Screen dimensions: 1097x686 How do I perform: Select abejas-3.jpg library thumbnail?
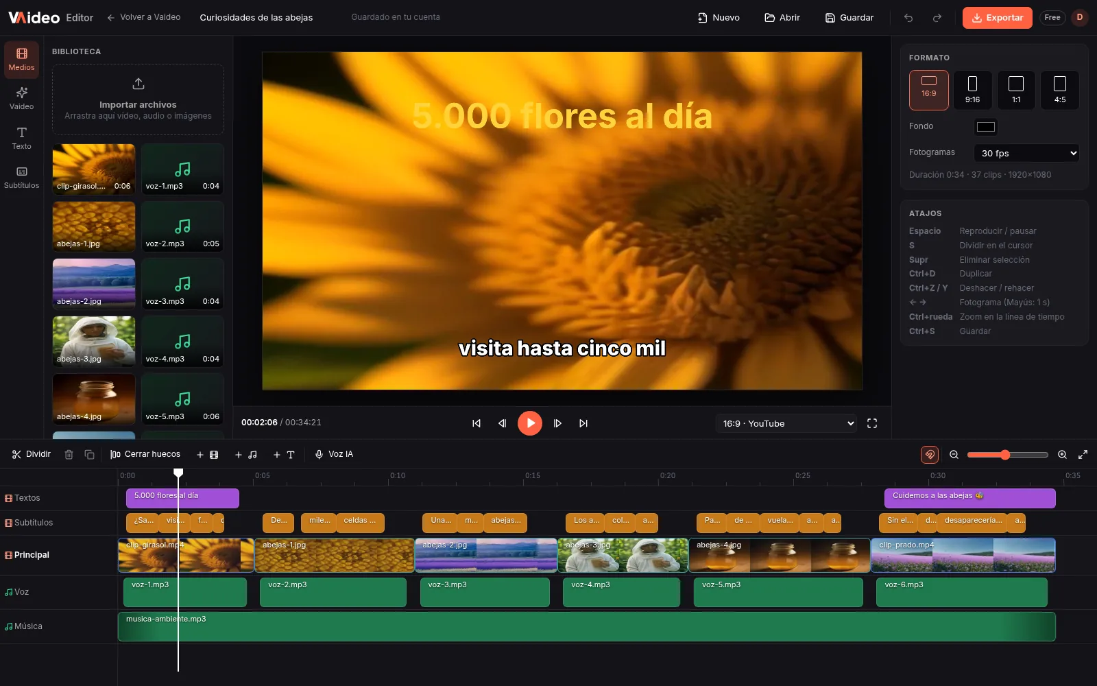(x=94, y=342)
